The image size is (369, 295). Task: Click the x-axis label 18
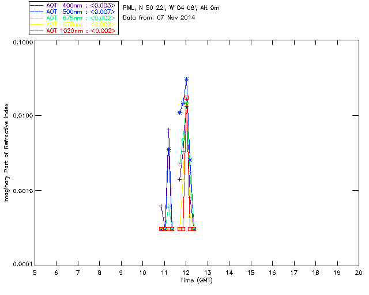coord(315,273)
